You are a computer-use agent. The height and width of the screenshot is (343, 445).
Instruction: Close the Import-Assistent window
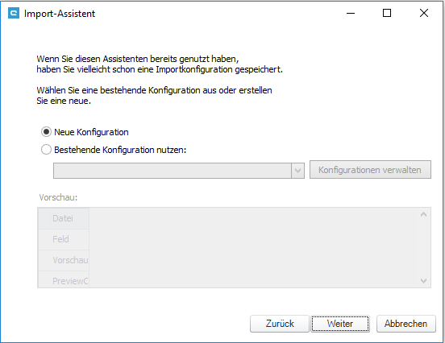(x=424, y=14)
